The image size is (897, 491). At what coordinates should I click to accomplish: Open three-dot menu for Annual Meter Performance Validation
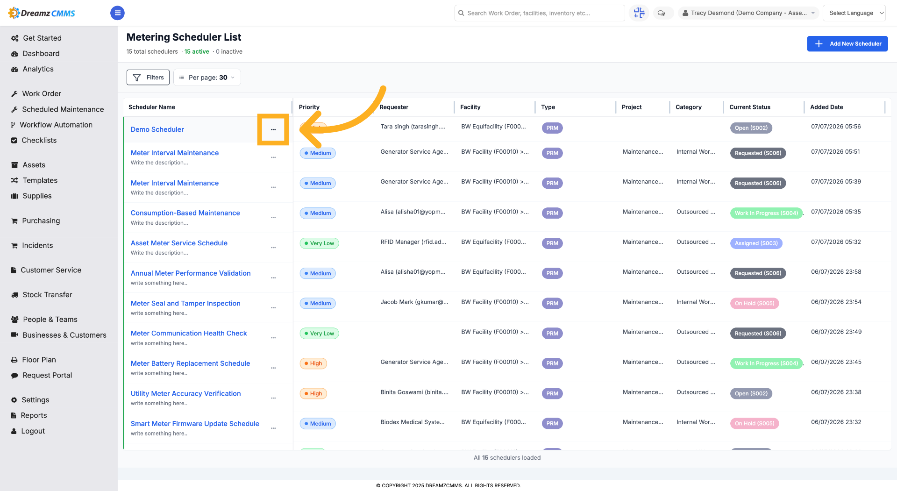pos(273,278)
